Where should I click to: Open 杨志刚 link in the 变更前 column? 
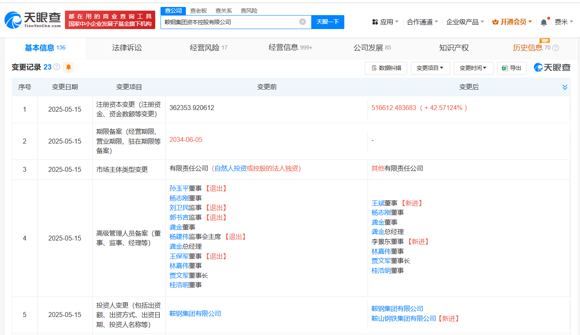[179, 198]
